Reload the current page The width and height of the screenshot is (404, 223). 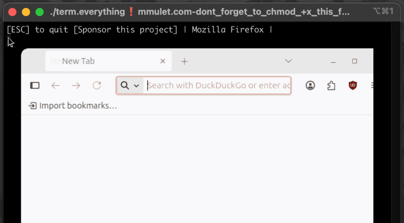[x=97, y=86]
